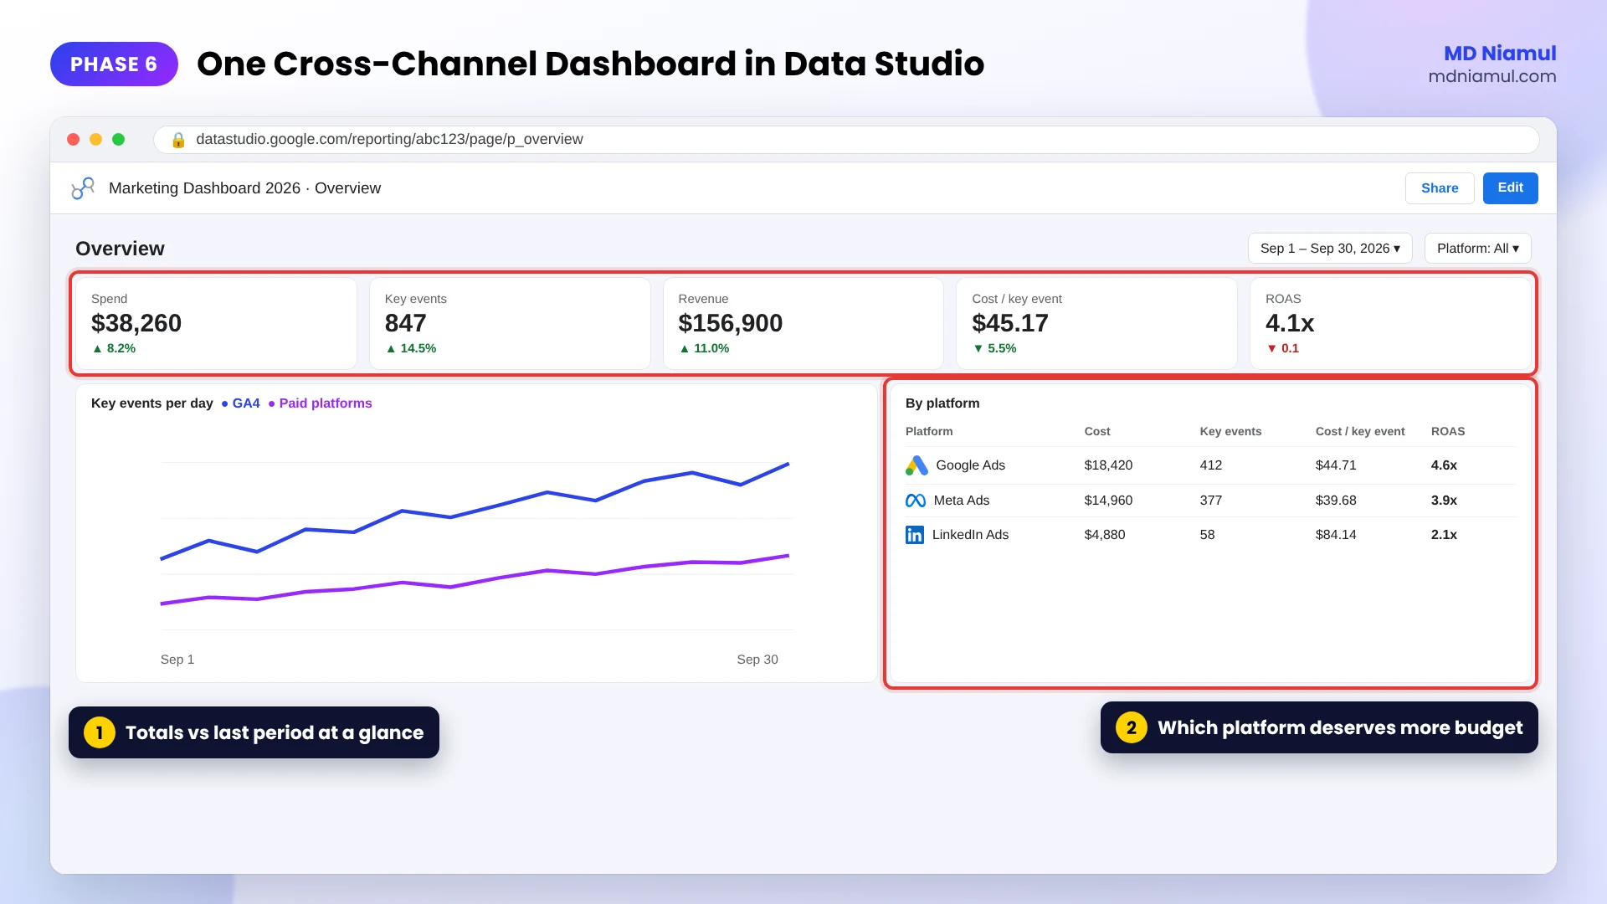Viewport: 1607px width, 904px height.
Task: Click the ▲ 8.2% spend change
Action: (x=114, y=349)
